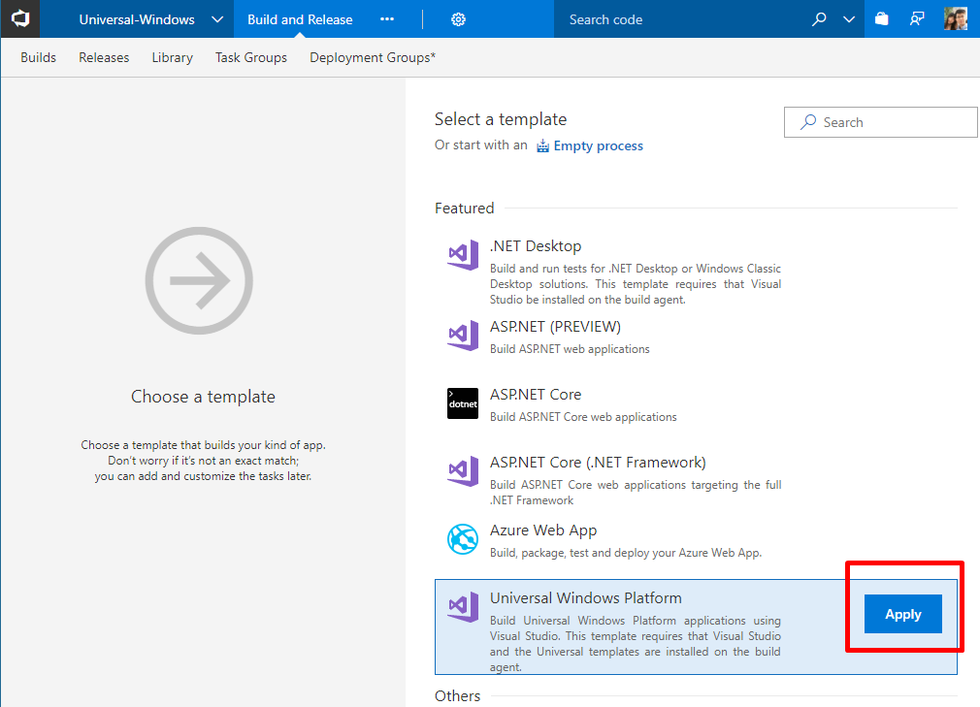Expand the search options chevron

coord(849,19)
